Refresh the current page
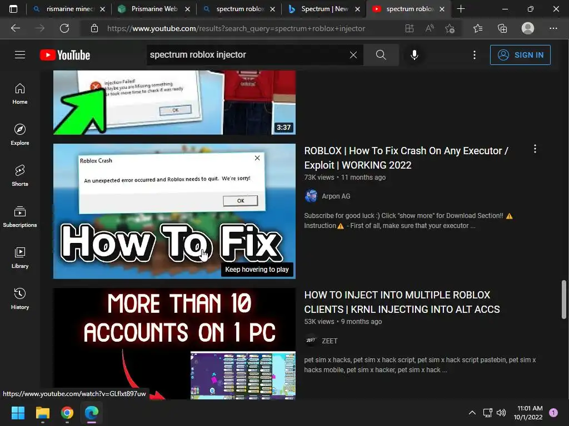 (x=64, y=28)
